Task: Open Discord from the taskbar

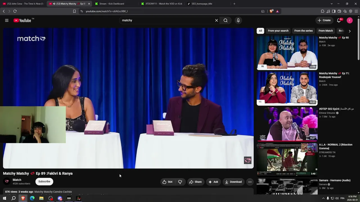Action: coord(60,198)
